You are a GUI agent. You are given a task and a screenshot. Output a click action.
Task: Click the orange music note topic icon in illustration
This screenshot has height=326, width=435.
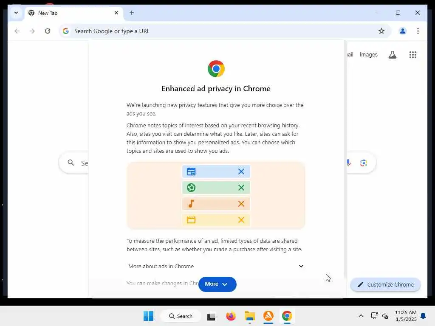[191, 204]
